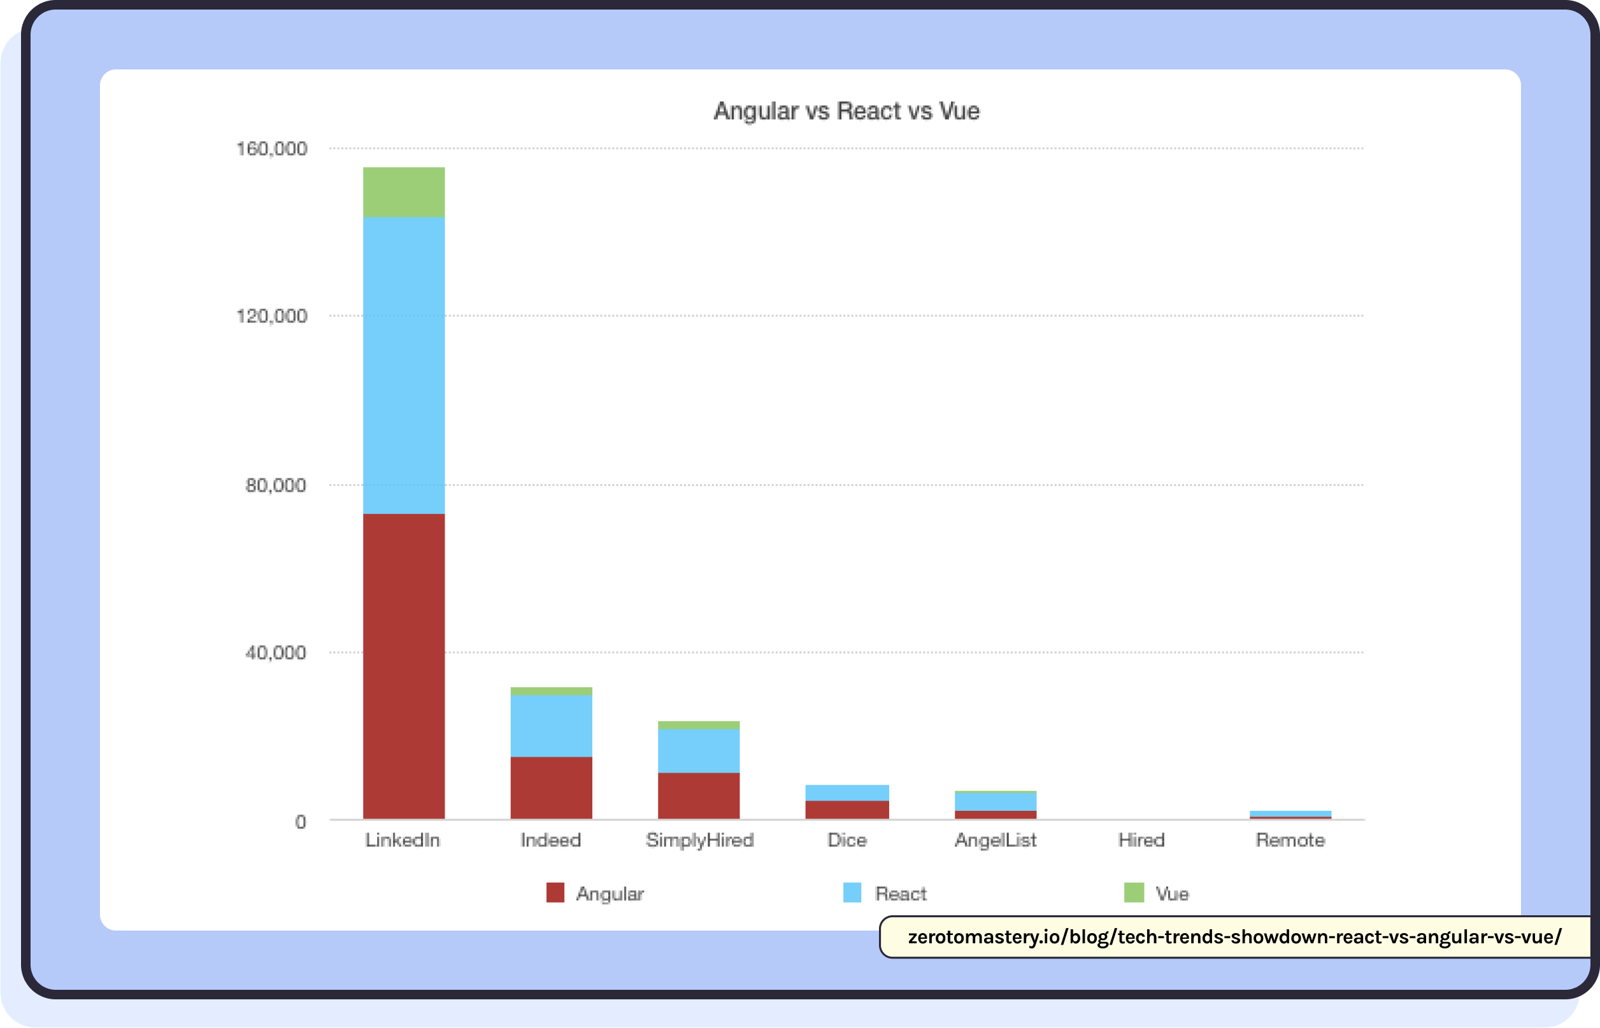Click the 160,000 y-axis value
This screenshot has width=1600, height=1028.
[x=272, y=148]
